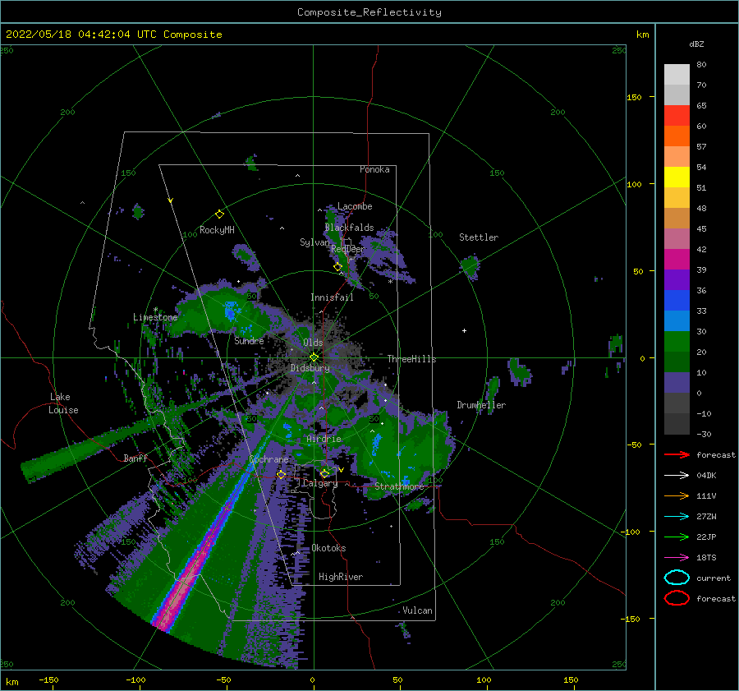
Task: Click the 18TS legend label
Action: [706, 558]
